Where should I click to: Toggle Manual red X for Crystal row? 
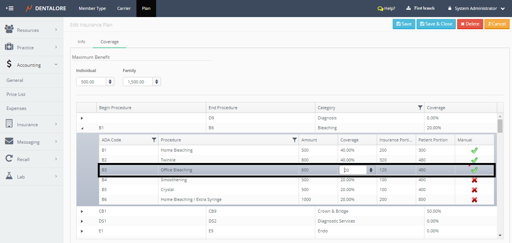click(474, 190)
